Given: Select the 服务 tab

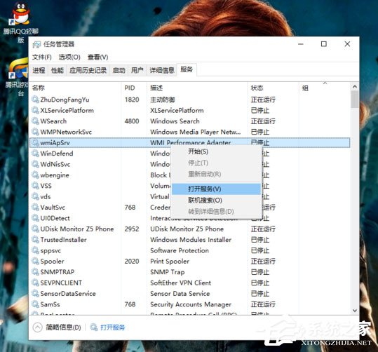Looking at the screenshot, I should tap(187, 69).
